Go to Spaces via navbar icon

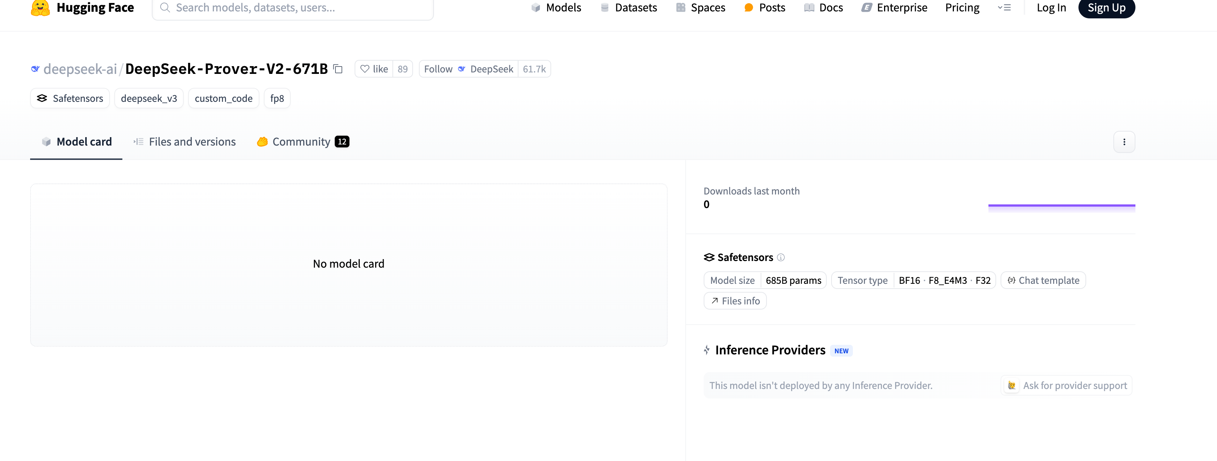click(680, 8)
